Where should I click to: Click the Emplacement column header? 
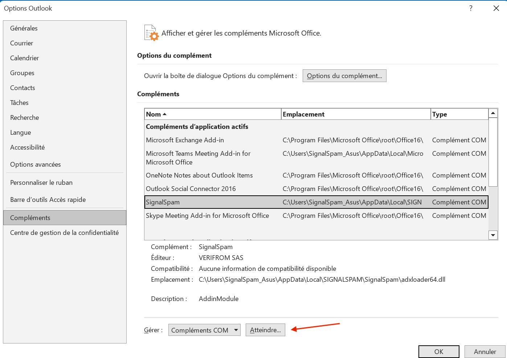click(x=356, y=114)
